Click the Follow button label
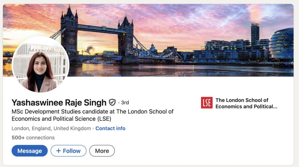 [72, 151]
